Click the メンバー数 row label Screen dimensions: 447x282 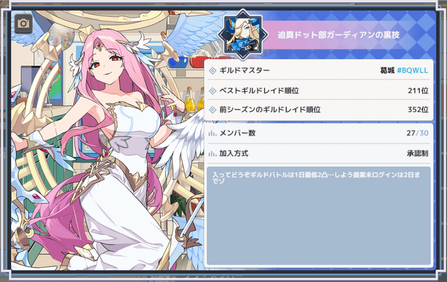[237, 133]
